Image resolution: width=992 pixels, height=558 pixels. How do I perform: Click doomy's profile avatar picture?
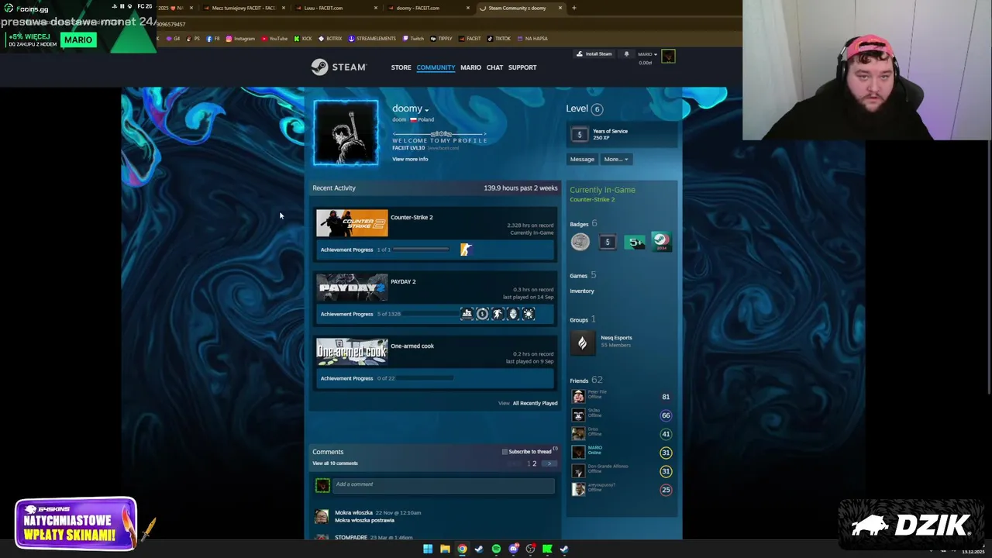pyautogui.click(x=346, y=133)
